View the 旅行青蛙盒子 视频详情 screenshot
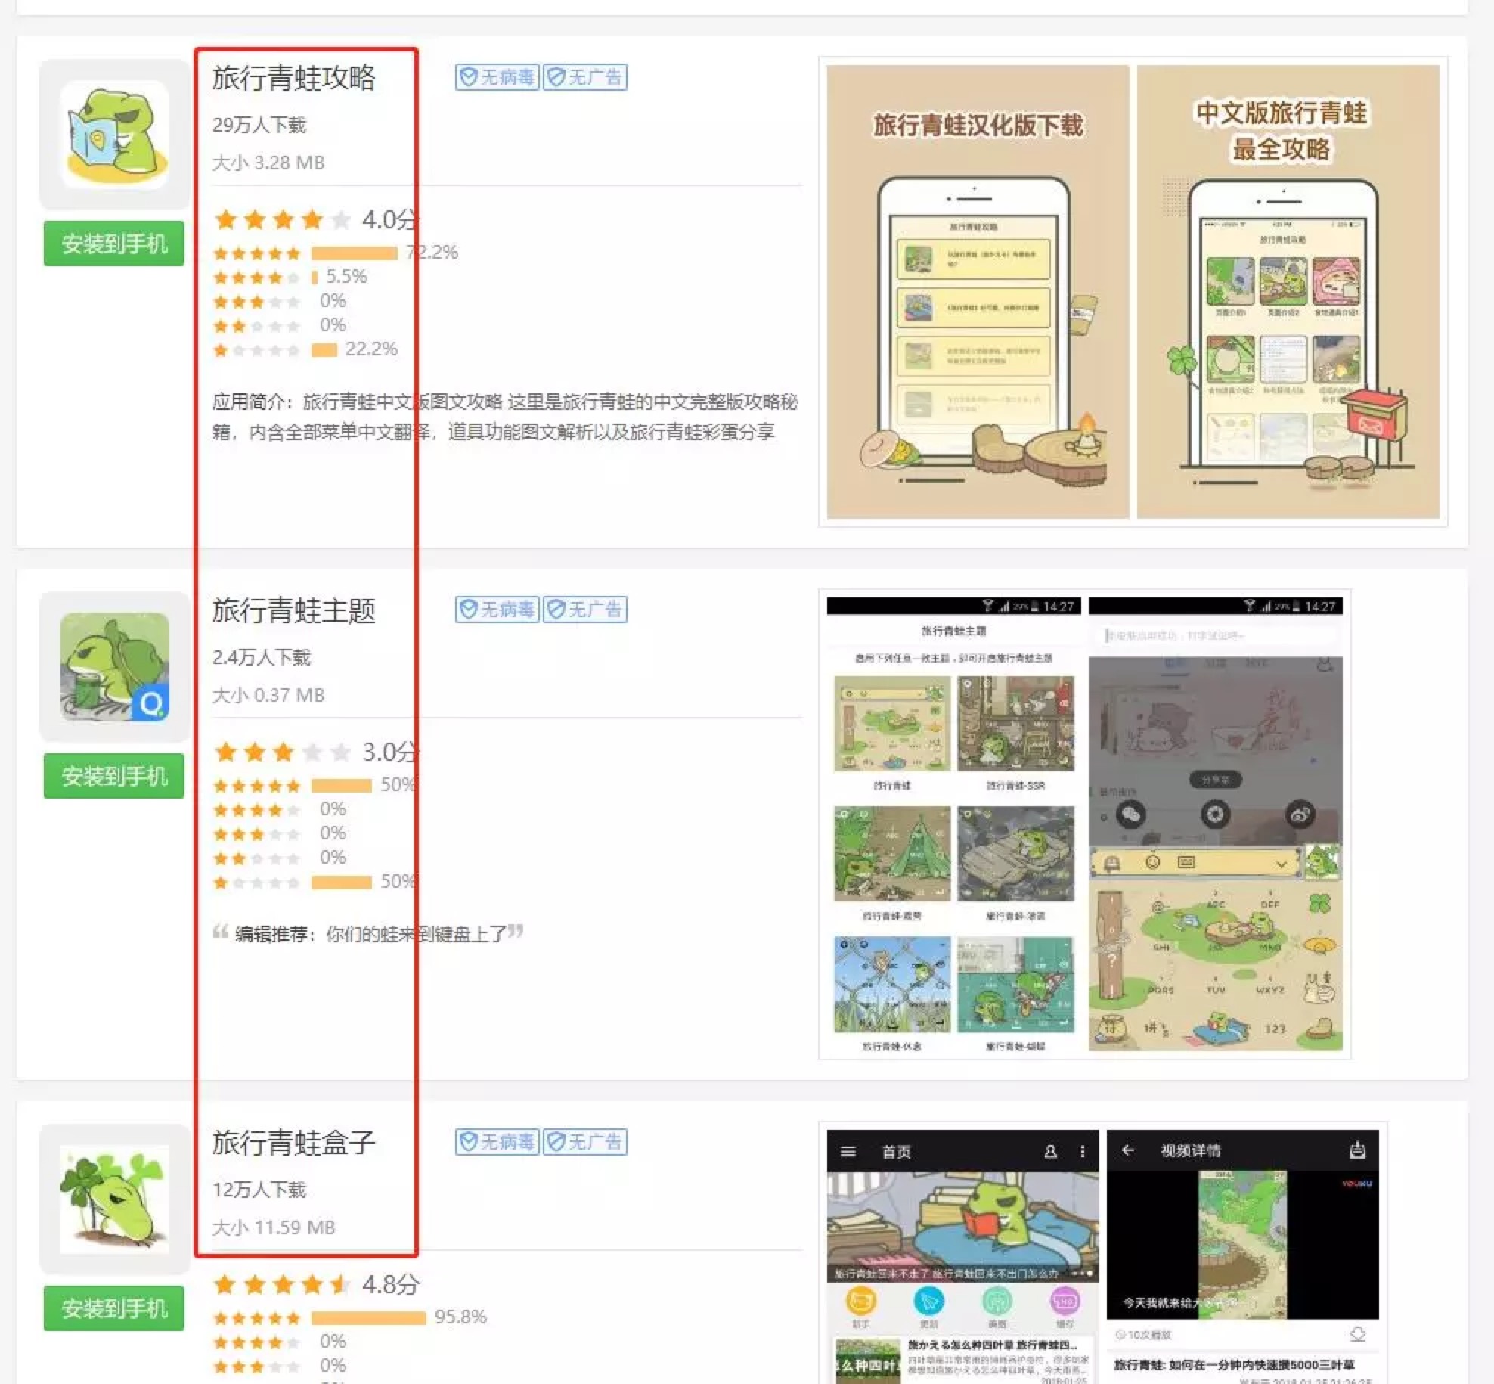The height and width of the screenshot is (1384, 1494). 1243,1257
